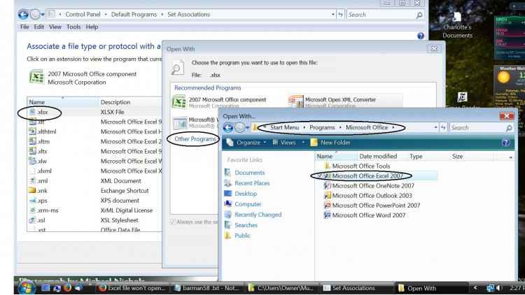Click the .xml XML Document row
This screenshot has width=525, height=295.
click(94, 180)
